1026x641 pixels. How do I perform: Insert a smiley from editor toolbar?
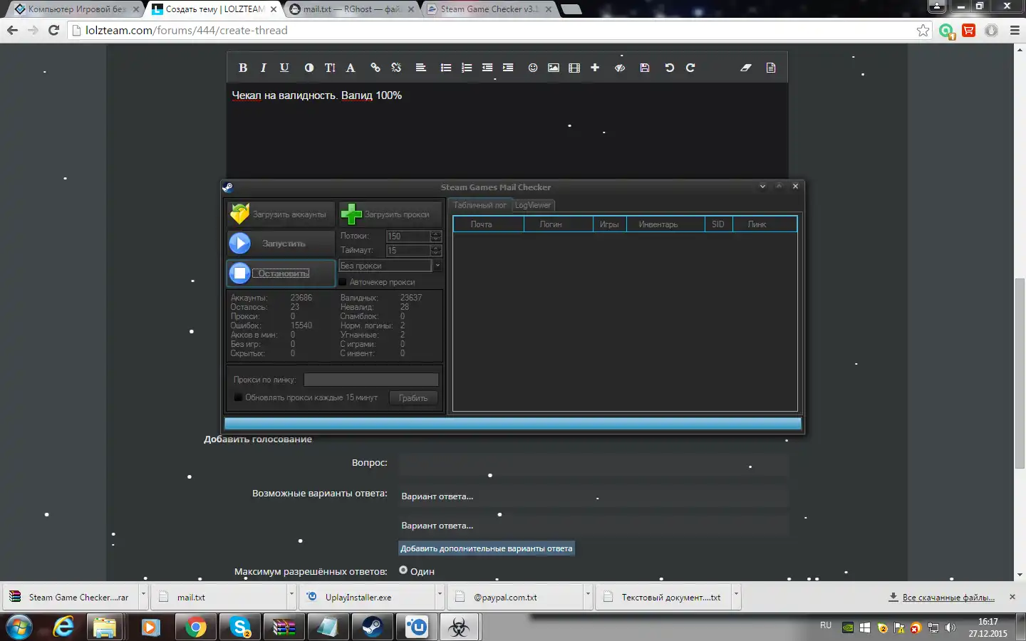coord(532,68)
